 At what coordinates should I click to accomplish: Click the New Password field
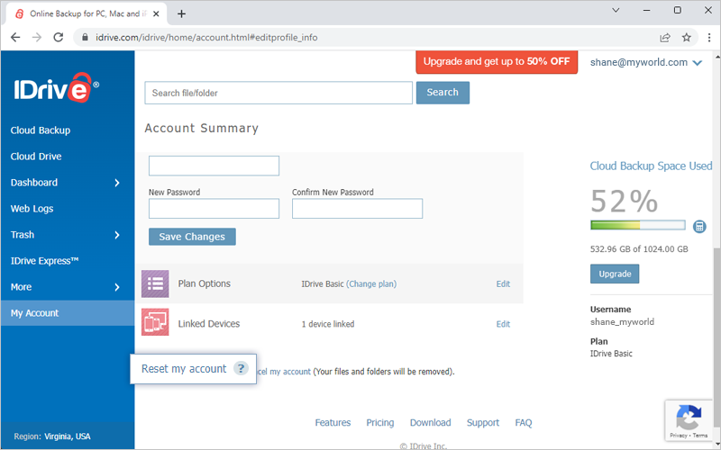click(214, 209)
